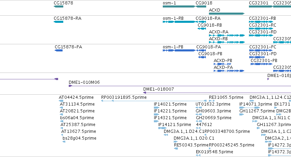Select feature 447612

coord(198,128)
